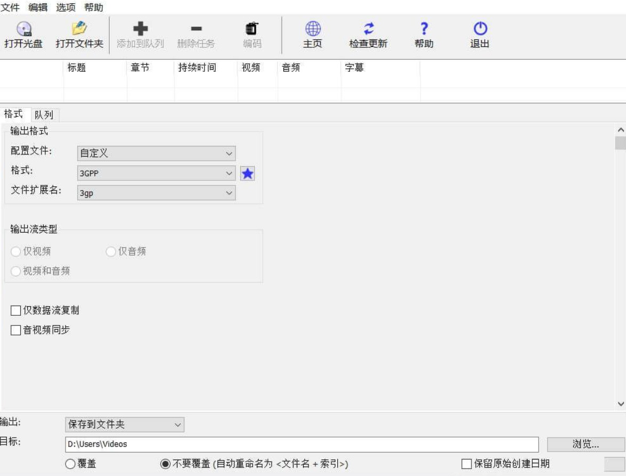Click the Help (帮助) question mark icon
The image size is (626, 476).
pyautogui.click(x=424, y=29)
